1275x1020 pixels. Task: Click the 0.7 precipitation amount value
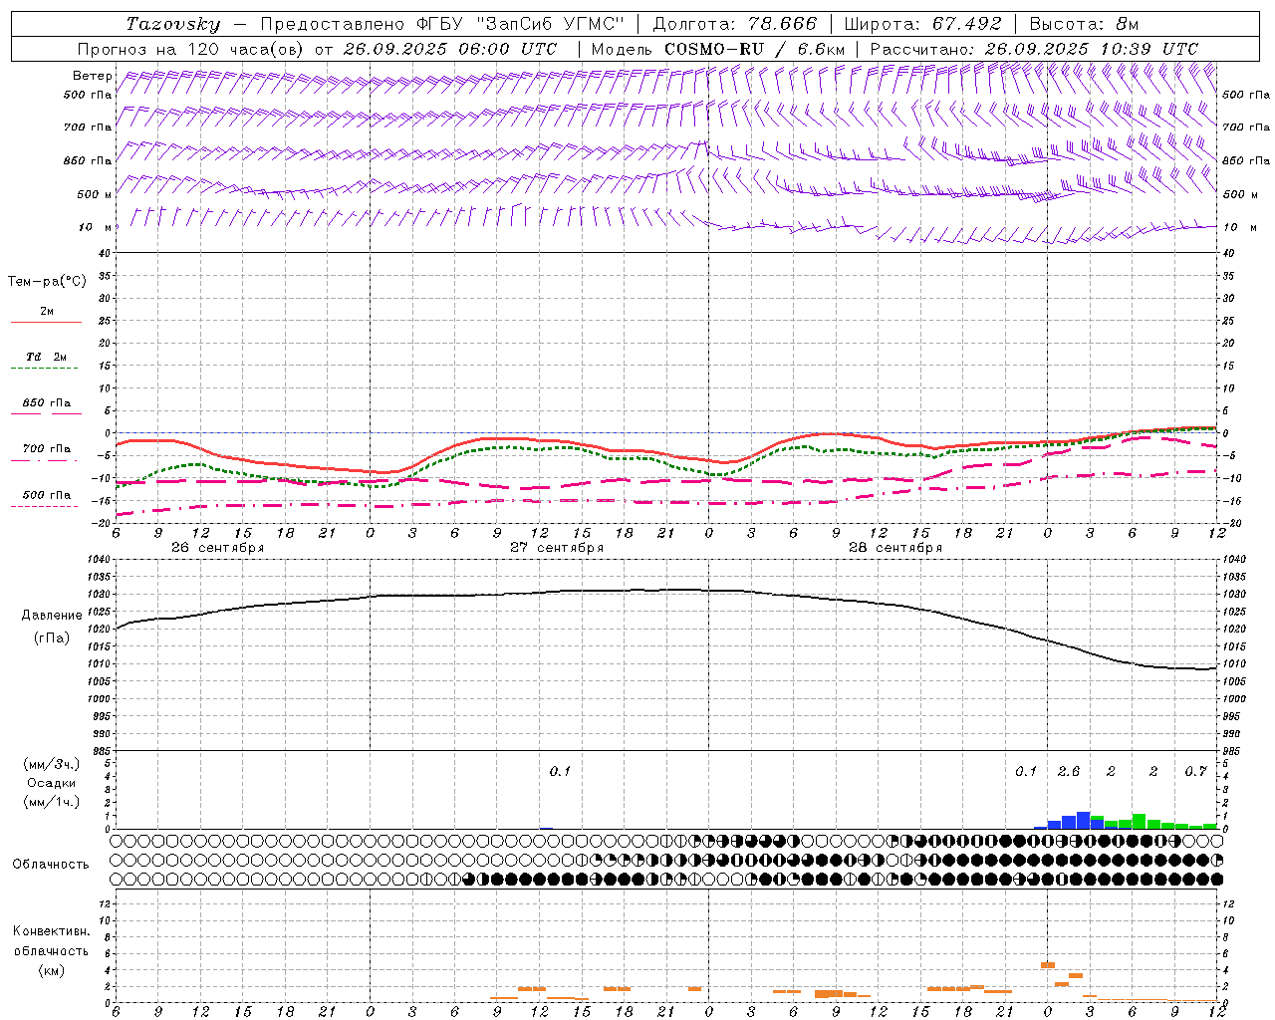point(1195,772)
